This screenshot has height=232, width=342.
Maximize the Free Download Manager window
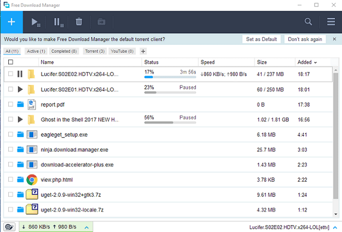[x=316, y=5]
